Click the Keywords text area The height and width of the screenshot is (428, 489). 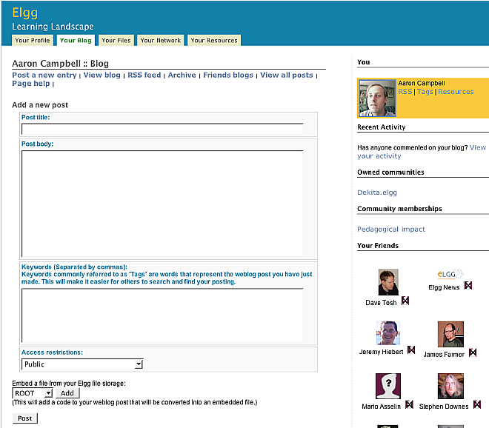click(x=162, y=315)
